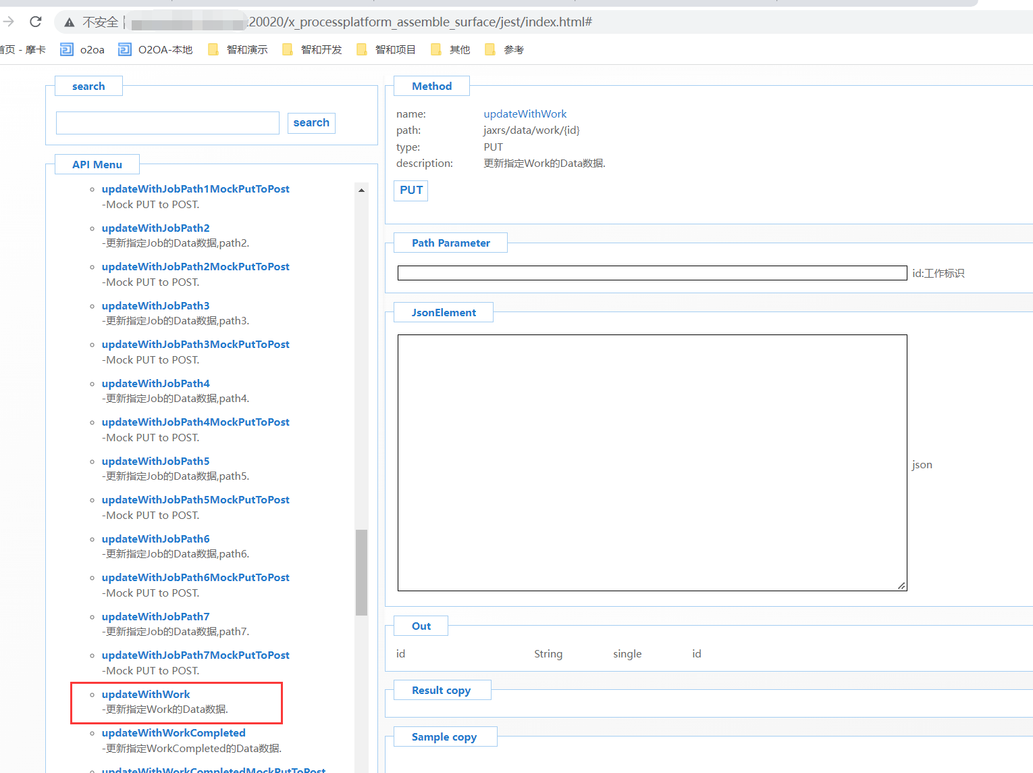
Task: Open the 其他 bookmark folder
Action: pos(451,49)
